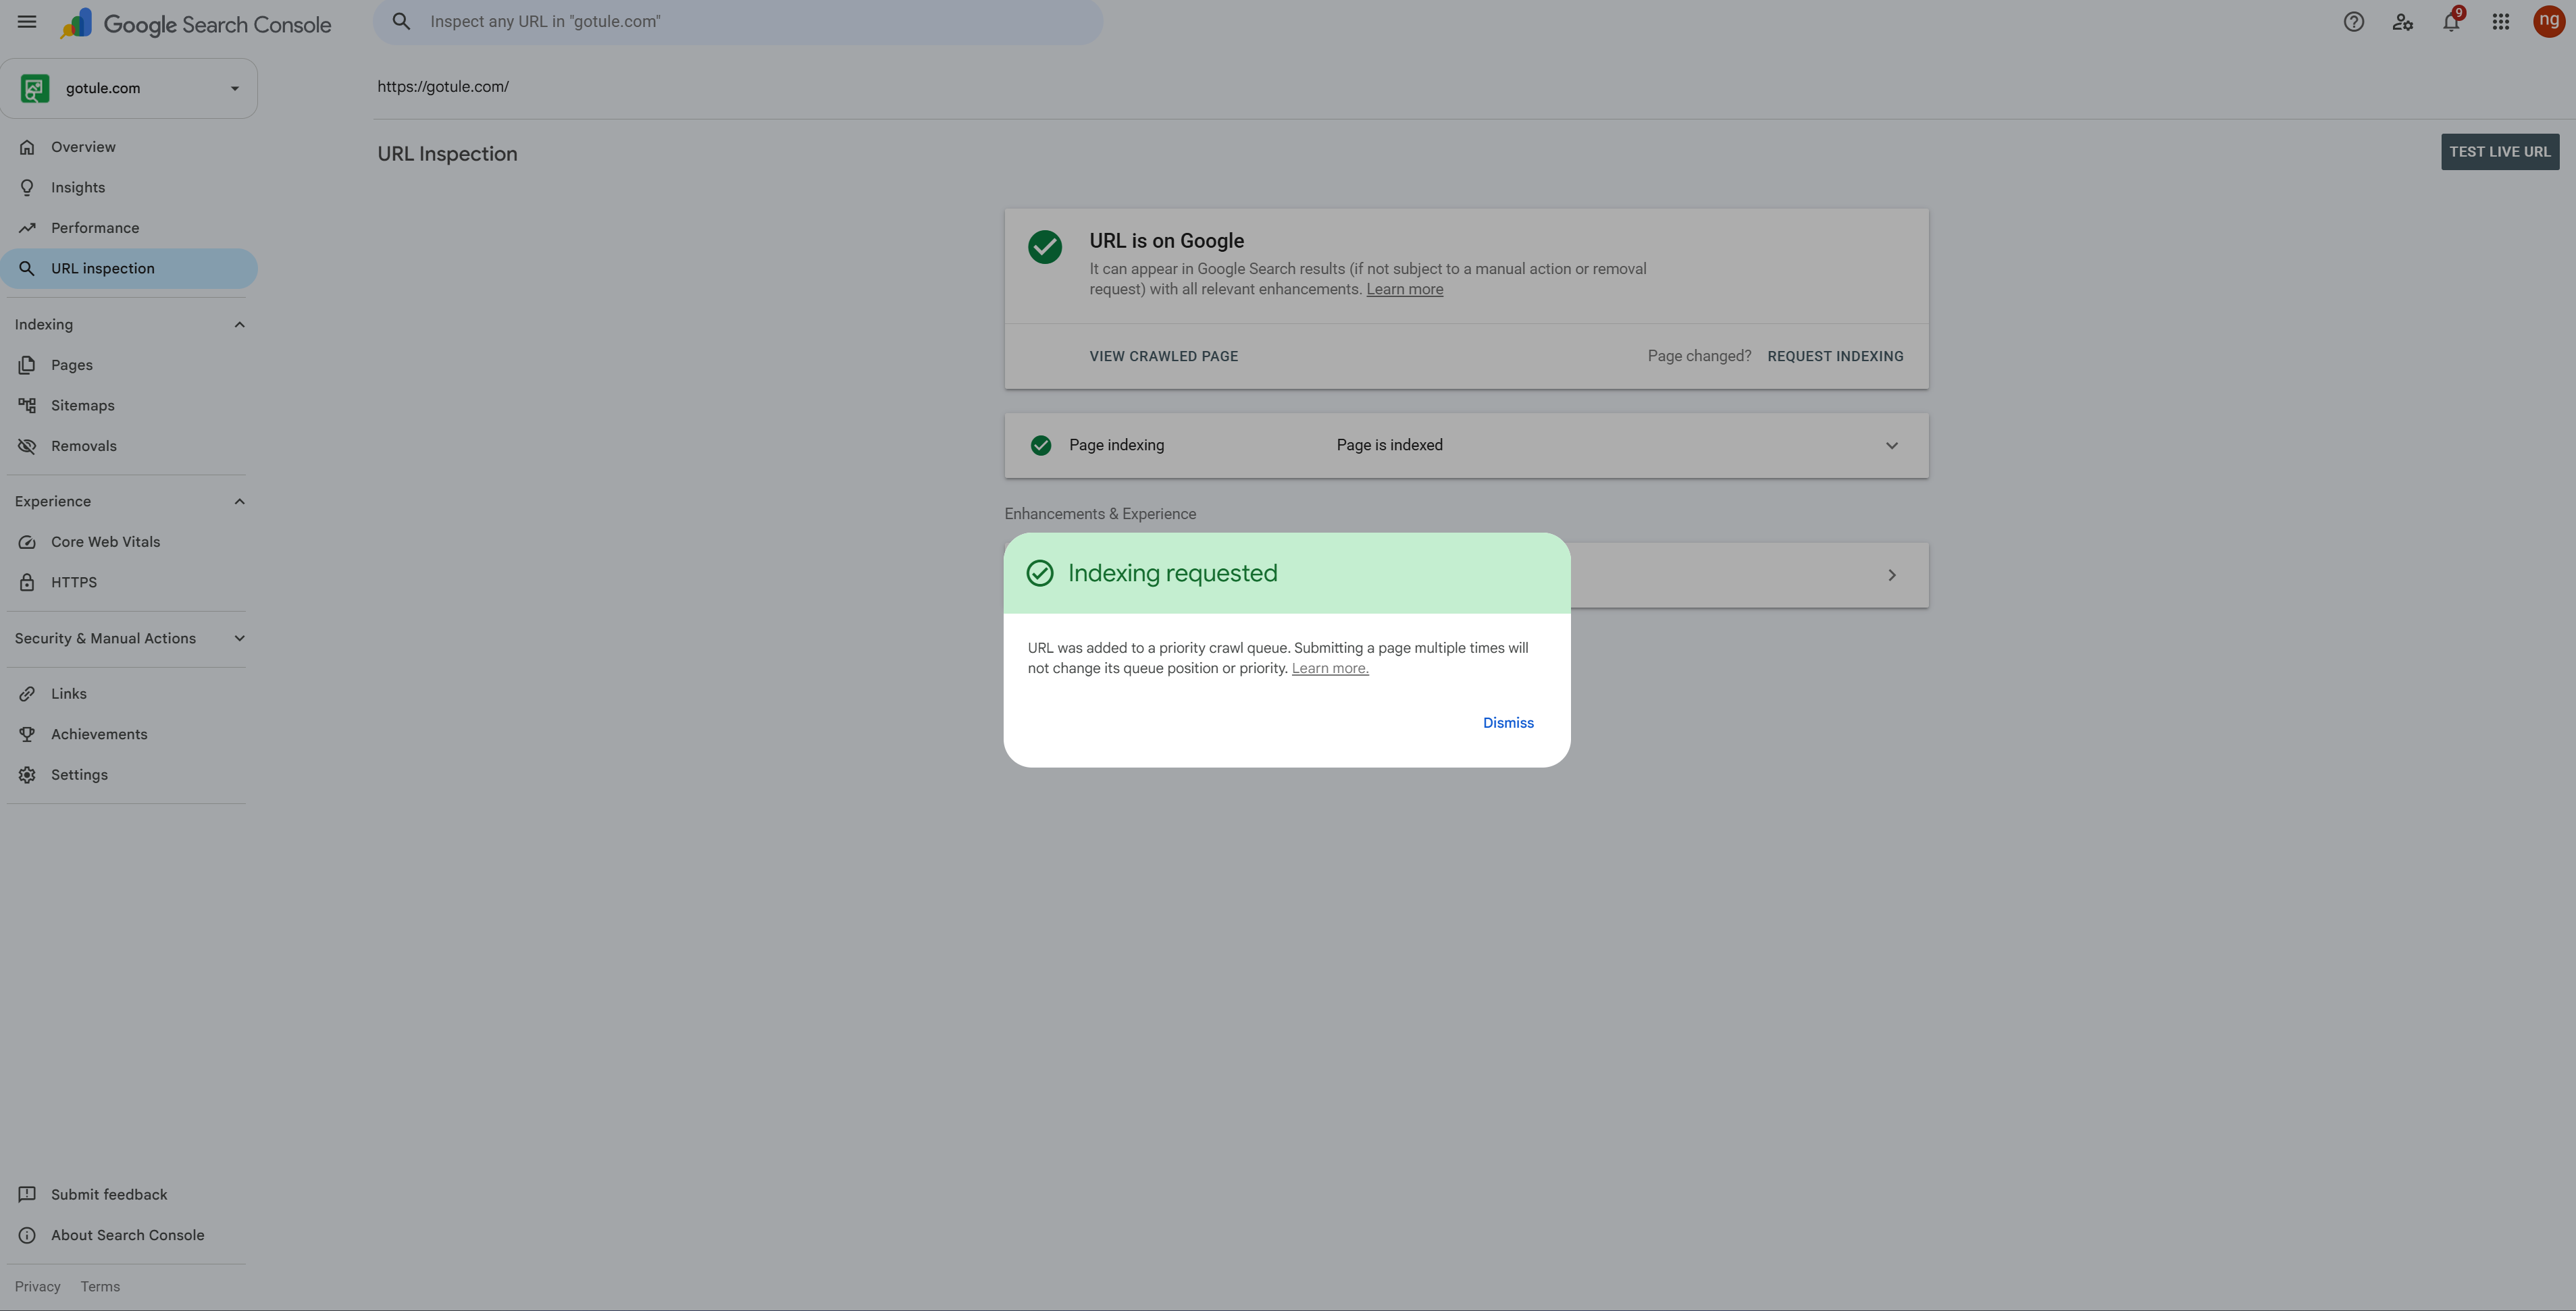
Task: Click the Removals hidden-eye icon
Action: point(27,446)
